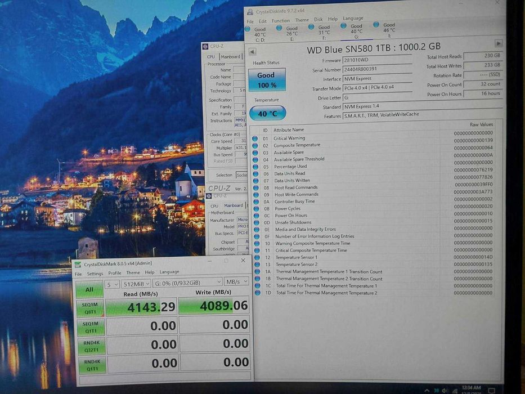
Task: Open File menu in CrystalDiskMark
Action: coord(78,274)
